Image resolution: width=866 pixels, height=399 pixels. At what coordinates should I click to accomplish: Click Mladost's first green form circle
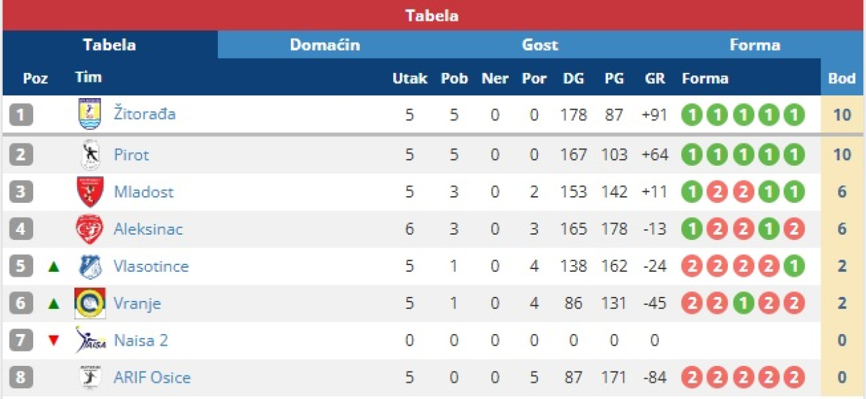click(x=692, y=192)
